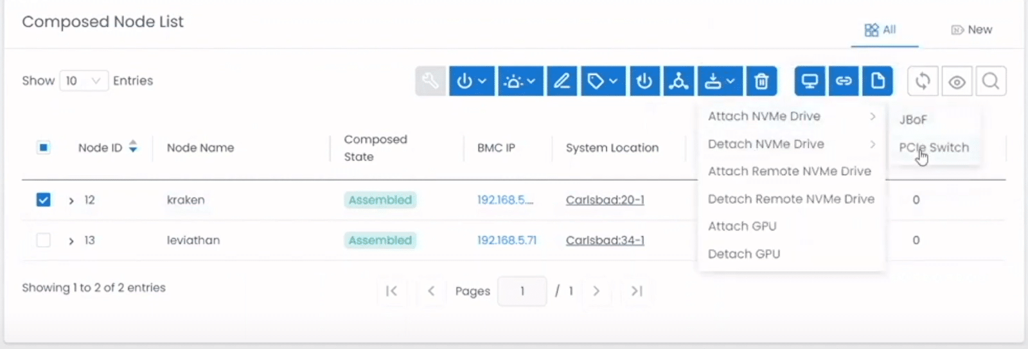Go to the previous page
Image resolution: width=1028 pixels, height=349 pixels.
coord(431,291)
